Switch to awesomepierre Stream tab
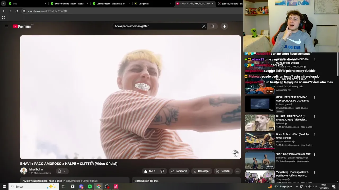The height and width of the screenshot is (190, 339). point(69,4)
